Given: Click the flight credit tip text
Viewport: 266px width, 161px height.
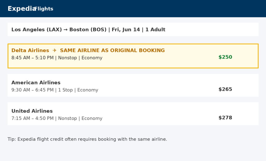Looking at the screenshot, I should tap(87, 139).
